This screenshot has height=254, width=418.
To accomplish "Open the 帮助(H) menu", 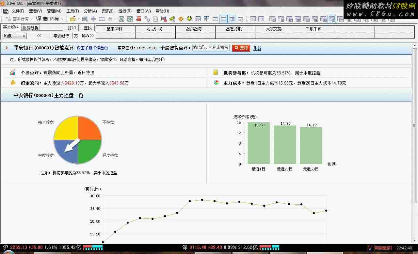I will coord(162,11).
